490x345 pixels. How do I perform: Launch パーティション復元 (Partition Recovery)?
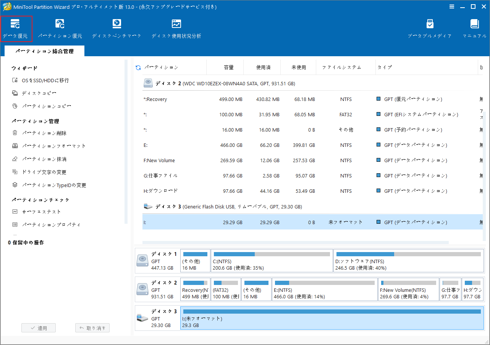coord(60,28)
